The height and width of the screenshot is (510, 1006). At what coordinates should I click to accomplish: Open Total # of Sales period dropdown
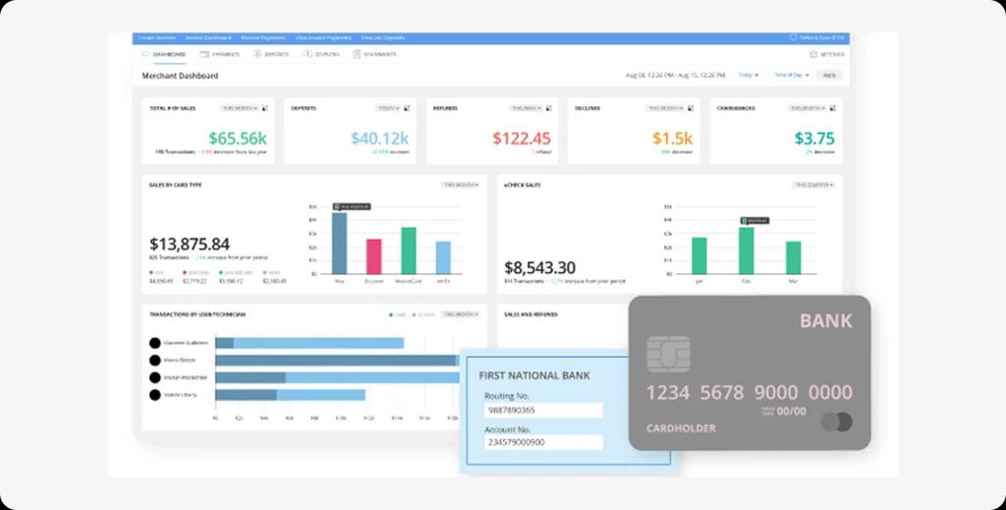[240, 108]
